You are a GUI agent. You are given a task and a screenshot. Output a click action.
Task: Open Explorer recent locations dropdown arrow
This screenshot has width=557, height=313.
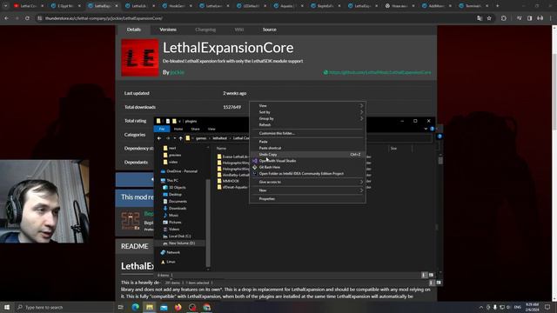(x=174, y=138)
